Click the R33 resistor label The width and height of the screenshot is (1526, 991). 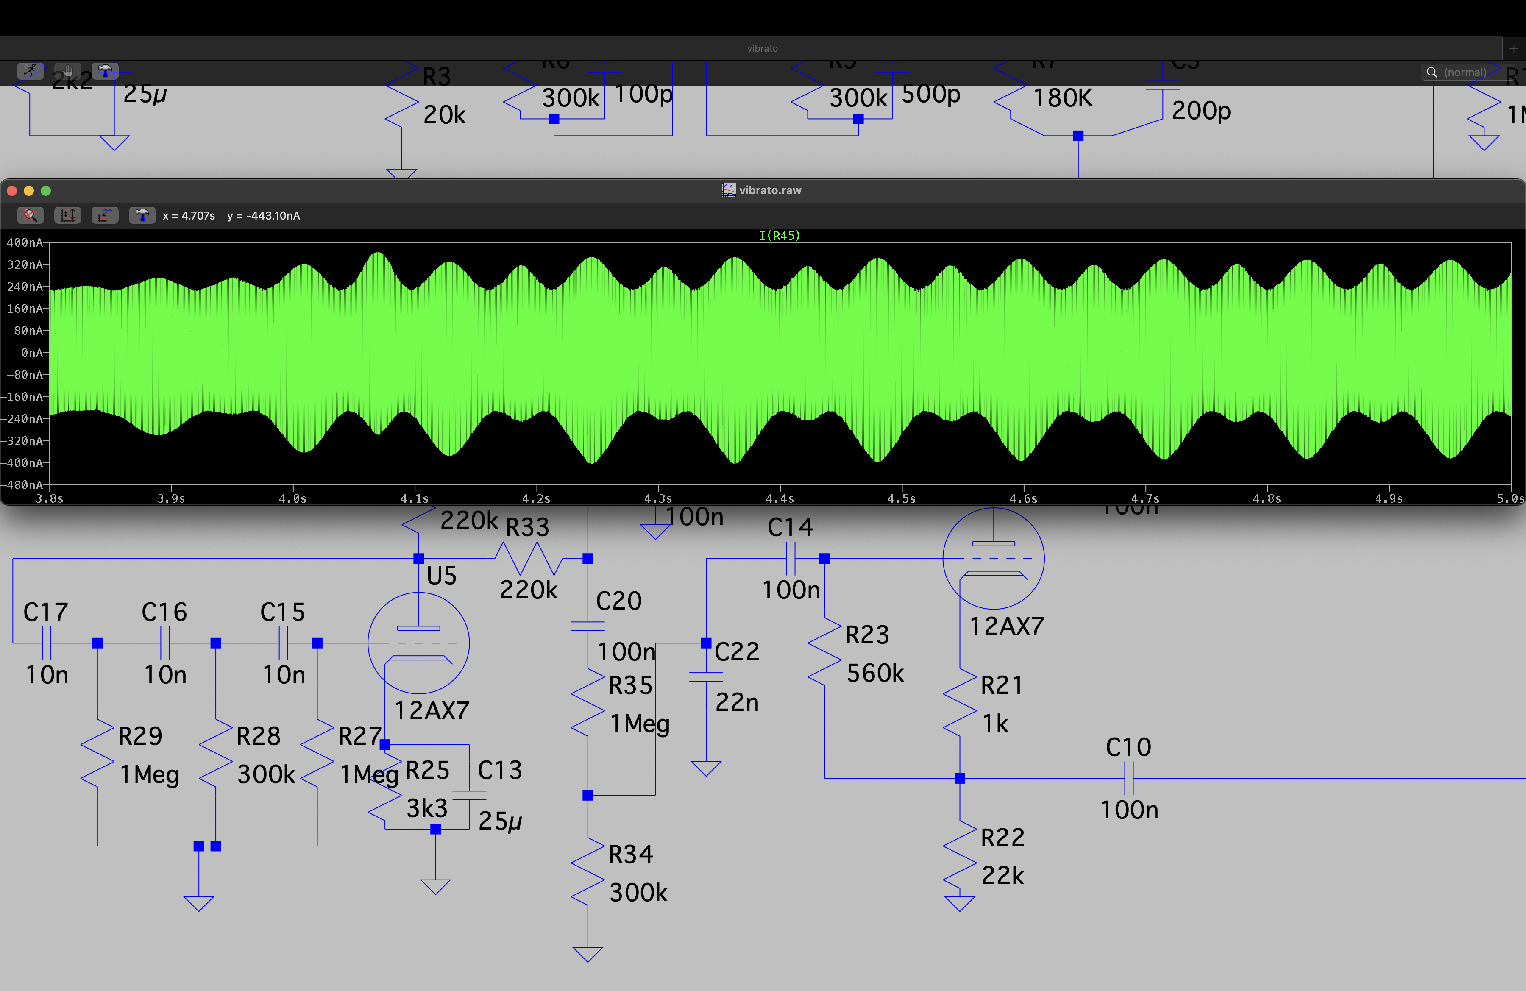coord(528,527)
